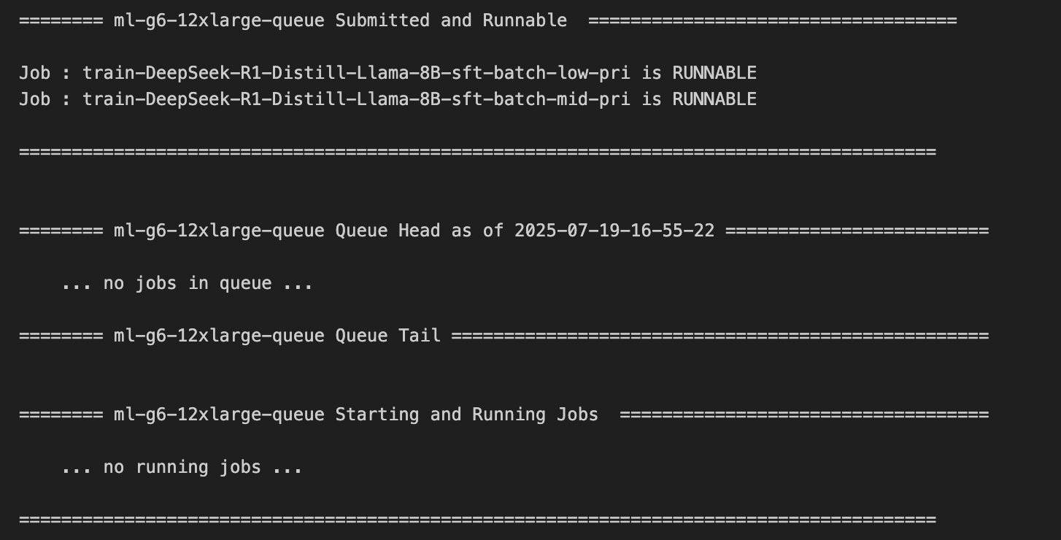
Task: Click the word "Runnable" in the top header
Action: coord(525,20)
